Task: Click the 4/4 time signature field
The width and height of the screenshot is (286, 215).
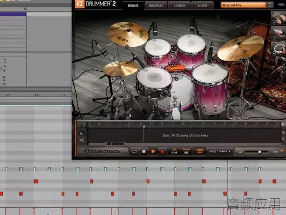Action: pos(174,153)
